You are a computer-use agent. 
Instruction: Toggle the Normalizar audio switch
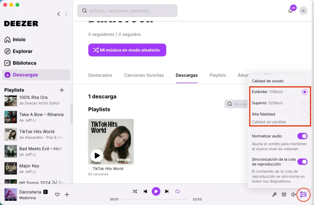[x=302, y=136]
